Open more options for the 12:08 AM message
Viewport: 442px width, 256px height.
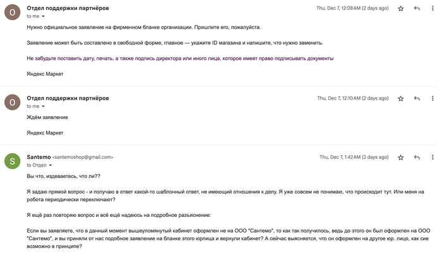pos(433,8)
